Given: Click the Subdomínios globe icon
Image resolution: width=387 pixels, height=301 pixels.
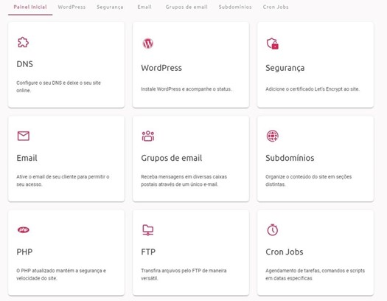Looking at the screenshot, I should tap(273, 136).
